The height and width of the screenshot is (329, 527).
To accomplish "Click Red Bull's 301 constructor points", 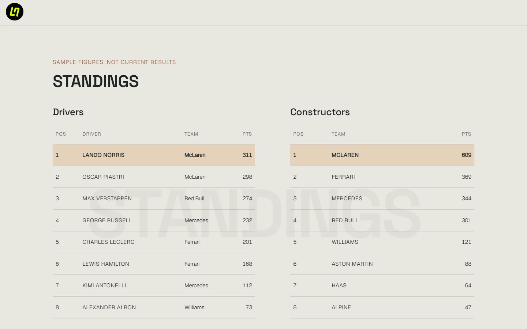I will click(x=466, y=220).
